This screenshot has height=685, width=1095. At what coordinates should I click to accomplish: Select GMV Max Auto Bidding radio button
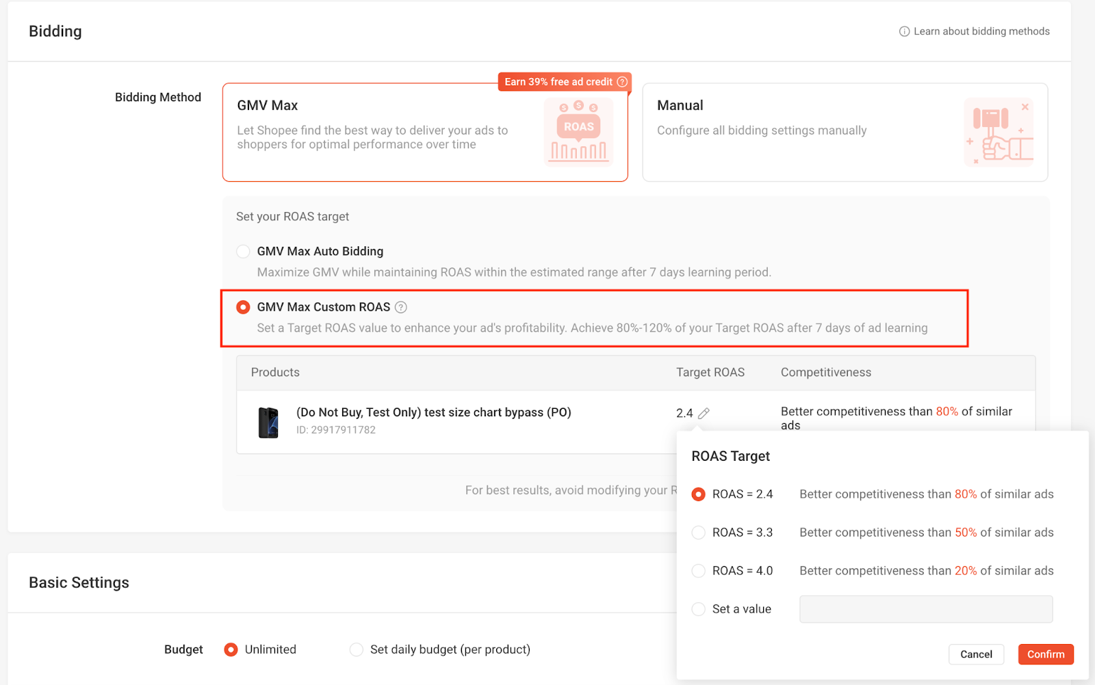click(243, 252)
